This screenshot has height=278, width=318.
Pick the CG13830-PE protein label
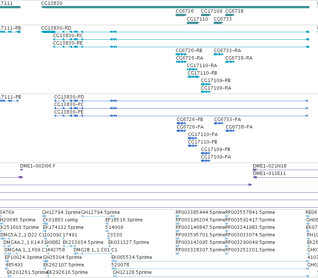pyautogui.click(x=69, y=112)
